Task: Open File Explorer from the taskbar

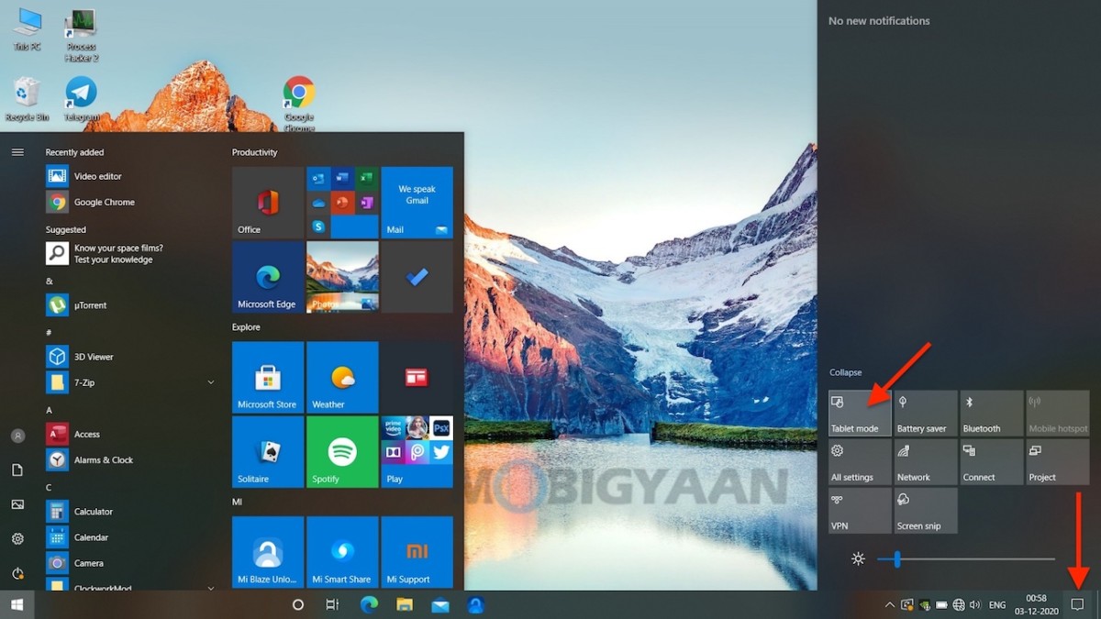Action: [404, 604]
